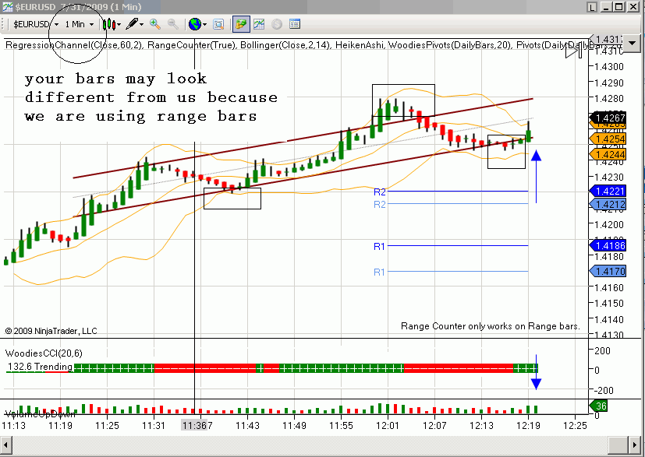Open the global instruments globe icon
The height and width of the screenshot is (457, 645).
196,24
